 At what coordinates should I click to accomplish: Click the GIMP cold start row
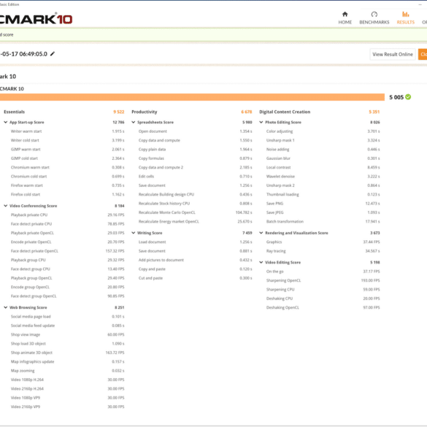point(68,158)
